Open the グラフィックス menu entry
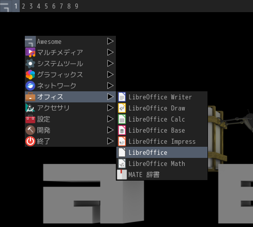Image resolution: width=253 pixels, height=227 pixels. (70, 75)
